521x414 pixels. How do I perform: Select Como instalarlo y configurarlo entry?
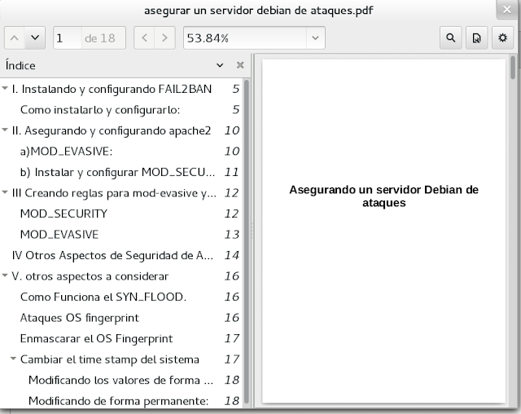click(100, 110)
